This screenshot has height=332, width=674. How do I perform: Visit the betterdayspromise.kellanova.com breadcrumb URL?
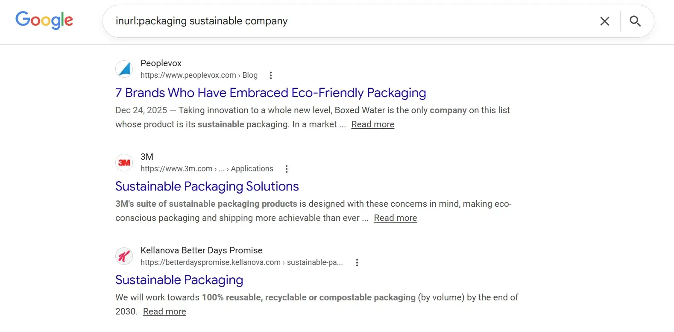pos(209,262)
